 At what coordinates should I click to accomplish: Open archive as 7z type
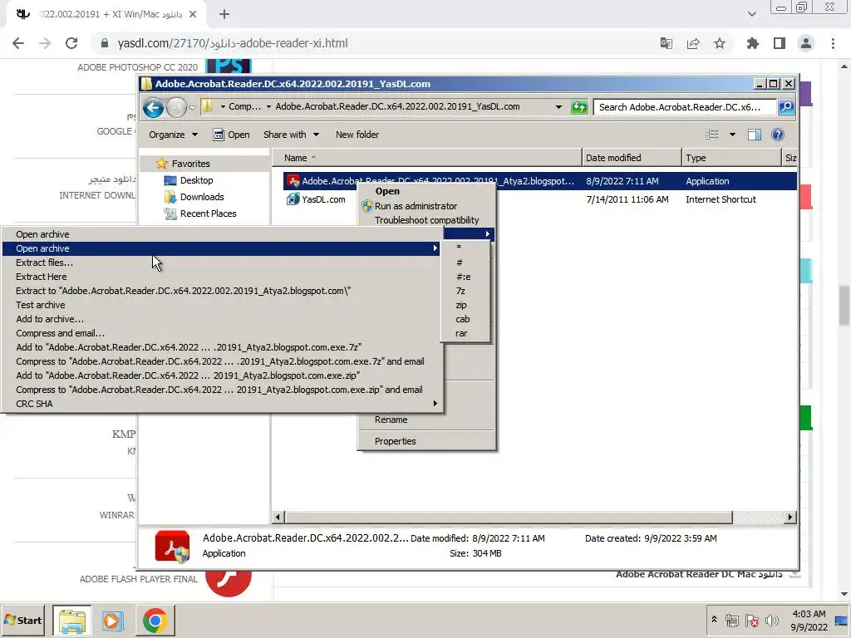point(465,291)
